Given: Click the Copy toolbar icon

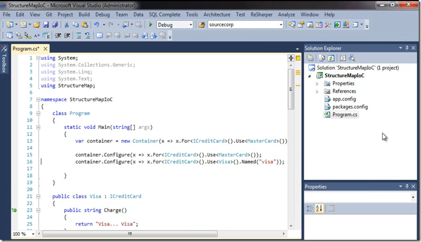Looking at the screenshot, I should pos(75,25).
